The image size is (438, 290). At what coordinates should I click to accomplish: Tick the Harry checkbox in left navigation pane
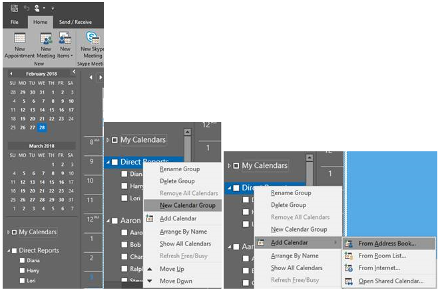pos(23,271)
